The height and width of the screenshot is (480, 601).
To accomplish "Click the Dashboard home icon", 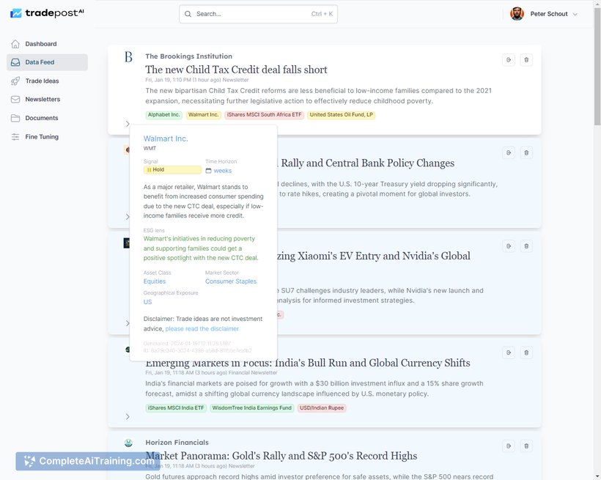I will coord(15,44).
